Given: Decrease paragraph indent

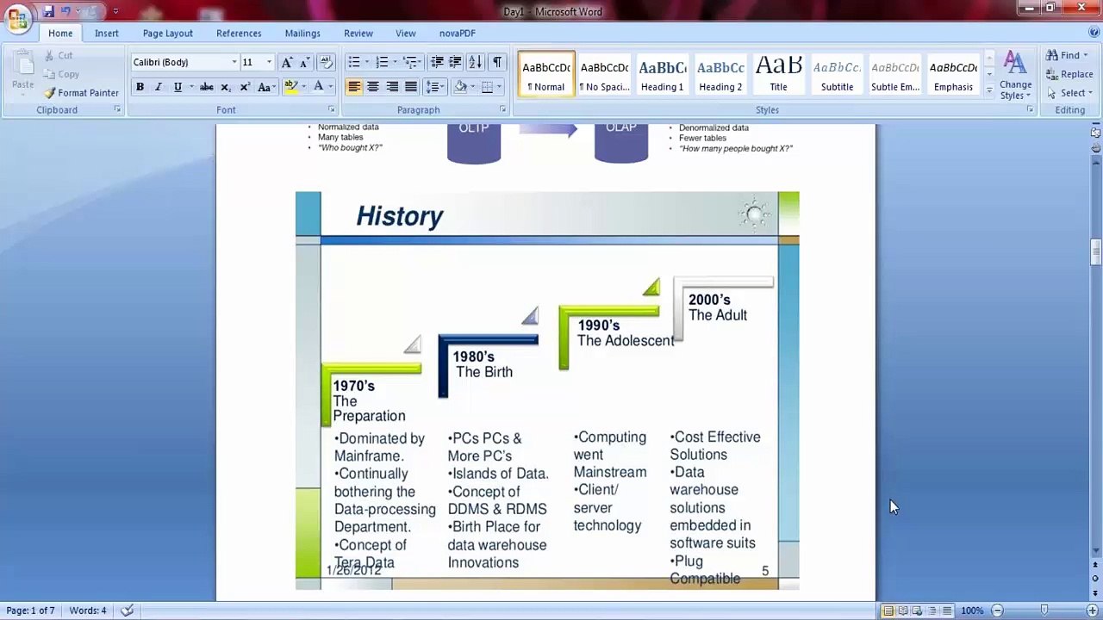Looking at the screenshot, I should 437,62.
